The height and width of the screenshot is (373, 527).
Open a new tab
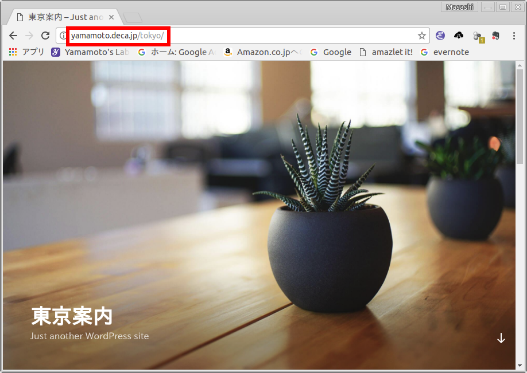133,18
